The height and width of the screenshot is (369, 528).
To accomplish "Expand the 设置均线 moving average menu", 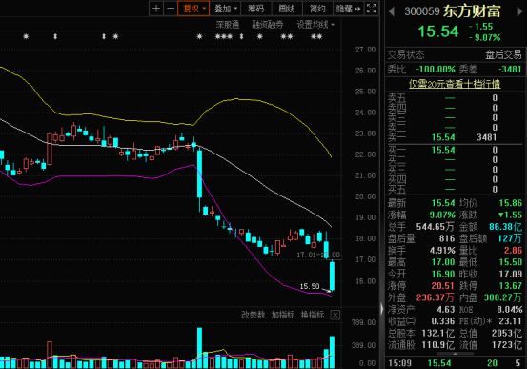I will (315, 25).
